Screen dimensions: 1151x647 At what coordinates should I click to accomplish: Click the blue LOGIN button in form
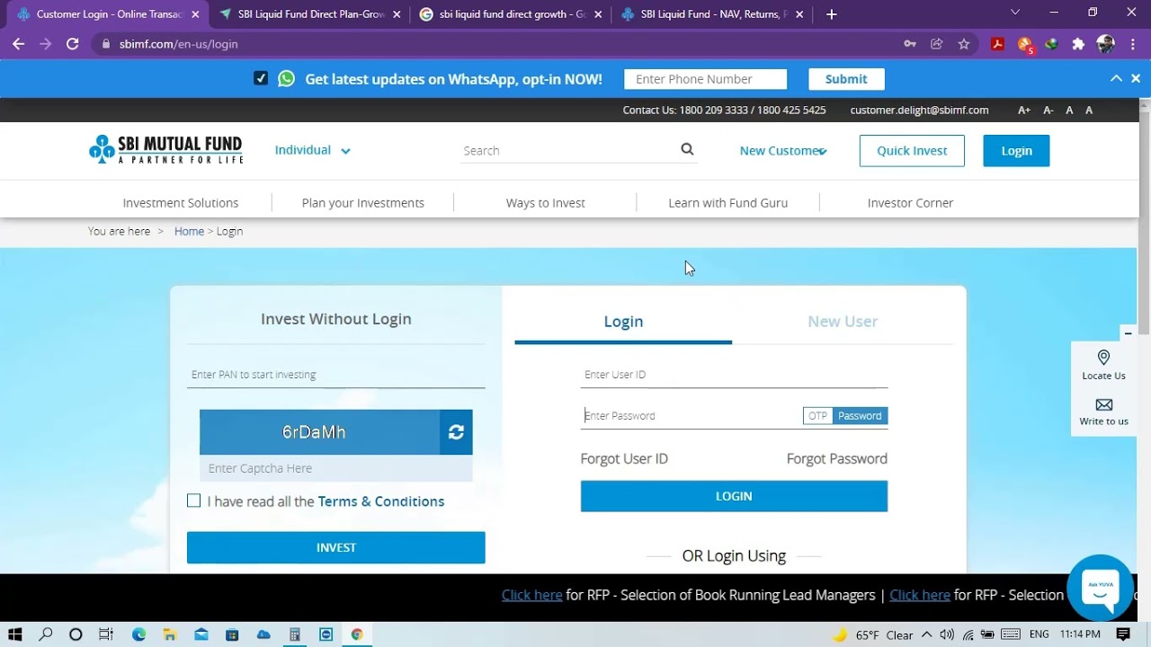pos(734,496)
